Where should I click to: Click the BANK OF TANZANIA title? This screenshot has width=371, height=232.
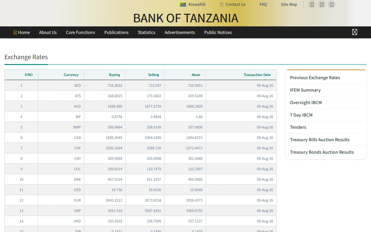(x=185, y=18)
